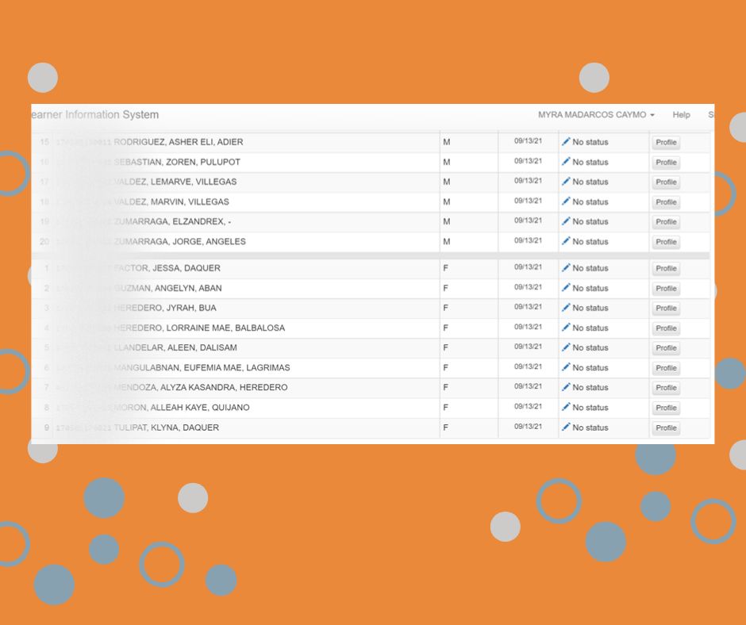Click status edit pencil for Sebastian, Zoren
The height and width of the screenshot is (625, 746).
point(566,161)
